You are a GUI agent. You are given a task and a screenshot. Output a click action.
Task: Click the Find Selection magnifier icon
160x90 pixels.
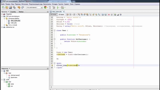coord(79,14)
